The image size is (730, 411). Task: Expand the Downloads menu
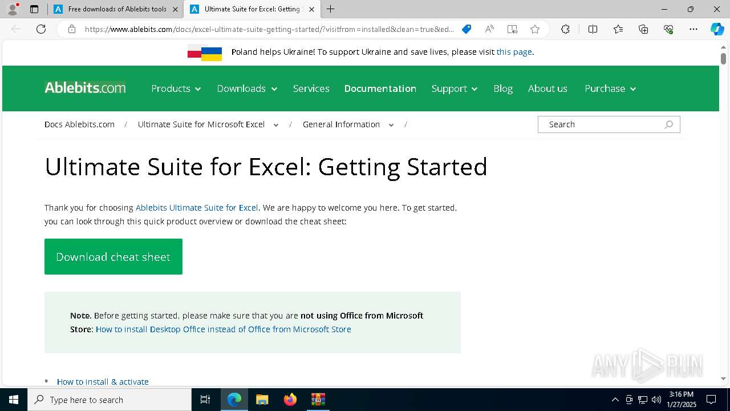pyautogui.click(x=247, y=88)
